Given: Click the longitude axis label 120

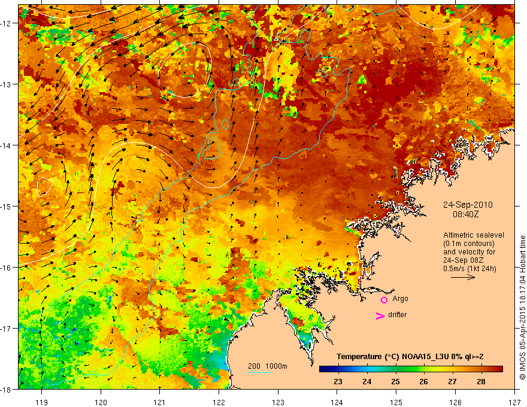Looking at the screenshot, I should click(101, 402).
